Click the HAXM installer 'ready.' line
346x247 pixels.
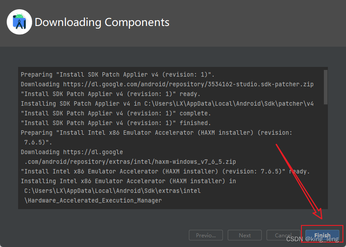[x=165, y=172]
